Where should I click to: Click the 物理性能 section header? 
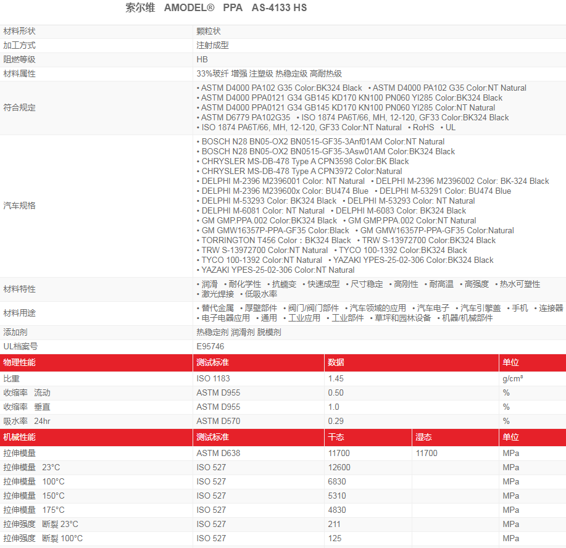pos(20,362)
